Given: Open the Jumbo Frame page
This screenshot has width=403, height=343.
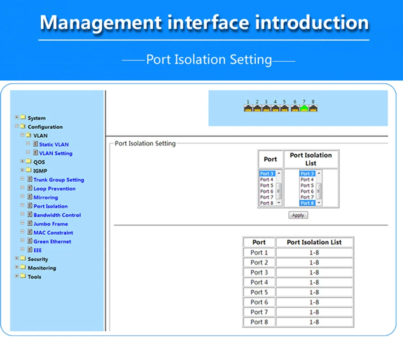Looking at the screenshot, I should click(x=51, y=224).
